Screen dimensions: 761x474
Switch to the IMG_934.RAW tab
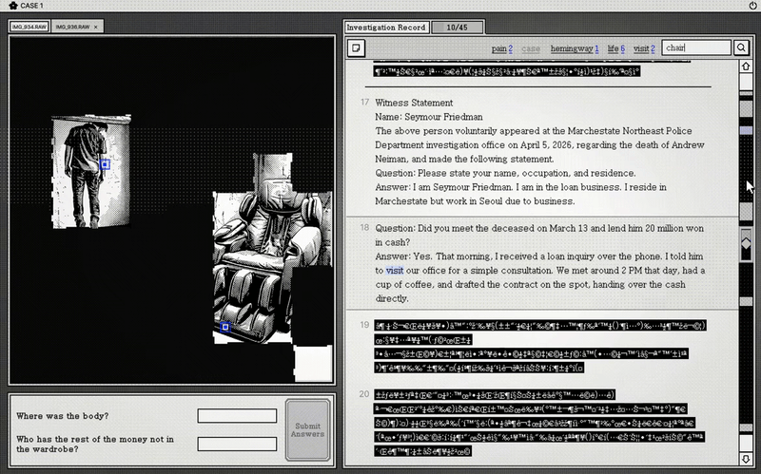pyautogui.click(x=29, y=27)
